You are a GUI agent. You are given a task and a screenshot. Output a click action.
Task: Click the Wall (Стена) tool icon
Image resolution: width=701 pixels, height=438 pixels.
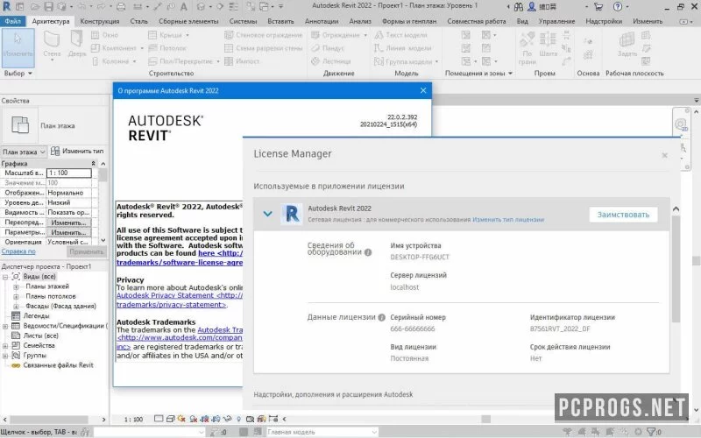click(52, 40)
